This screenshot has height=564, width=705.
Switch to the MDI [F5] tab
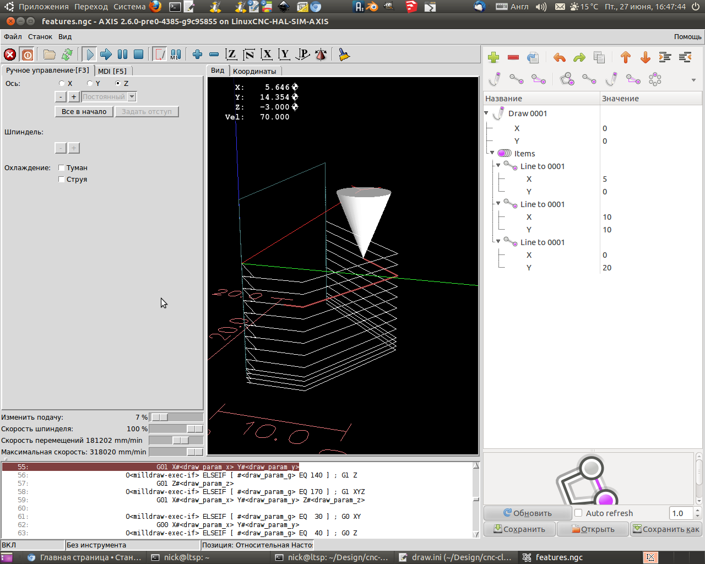(x=112, y=71)
